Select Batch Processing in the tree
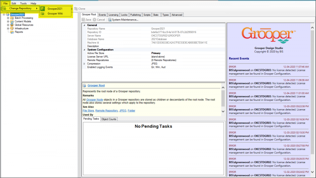Viewport: 316px width, 178px height. tap(24, 18)
